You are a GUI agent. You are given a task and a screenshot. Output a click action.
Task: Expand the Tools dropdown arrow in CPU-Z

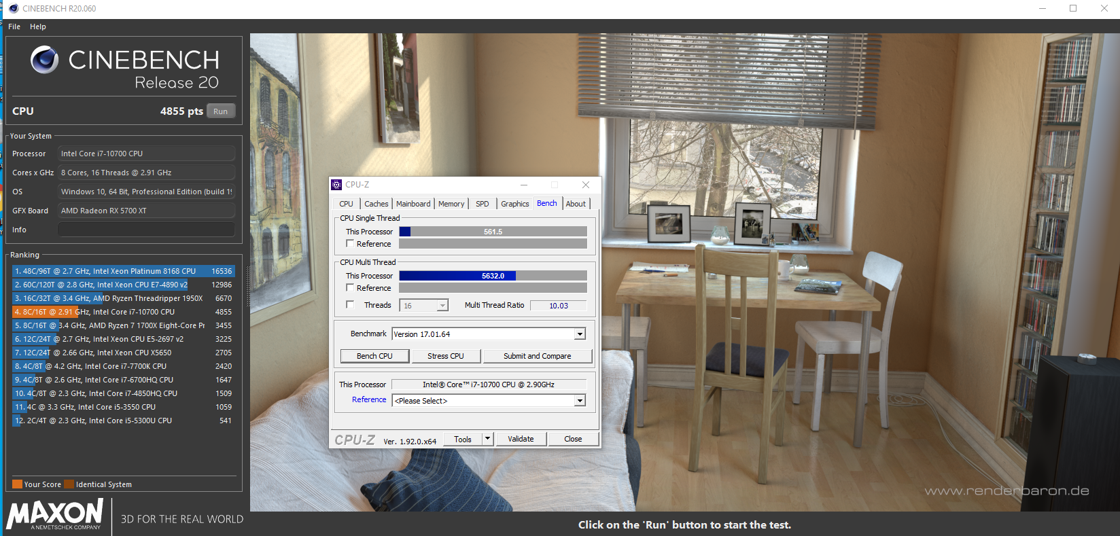click(487, 439)
